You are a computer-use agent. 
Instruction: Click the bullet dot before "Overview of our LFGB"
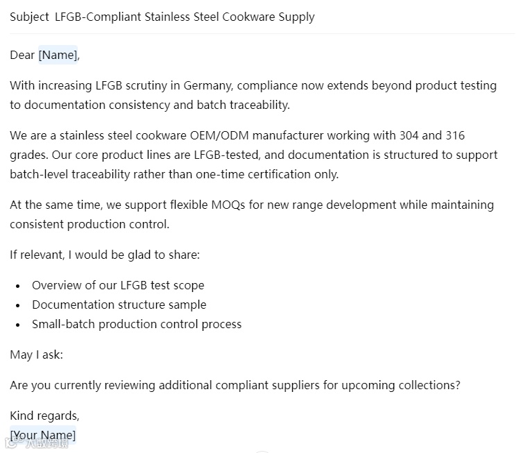pos(18,286)
